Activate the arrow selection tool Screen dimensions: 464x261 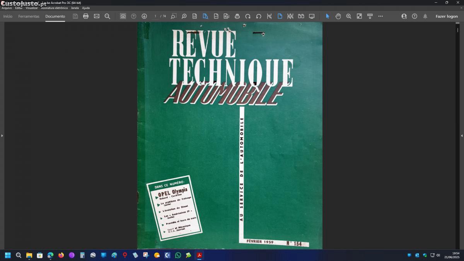click(x=328, y=16)
